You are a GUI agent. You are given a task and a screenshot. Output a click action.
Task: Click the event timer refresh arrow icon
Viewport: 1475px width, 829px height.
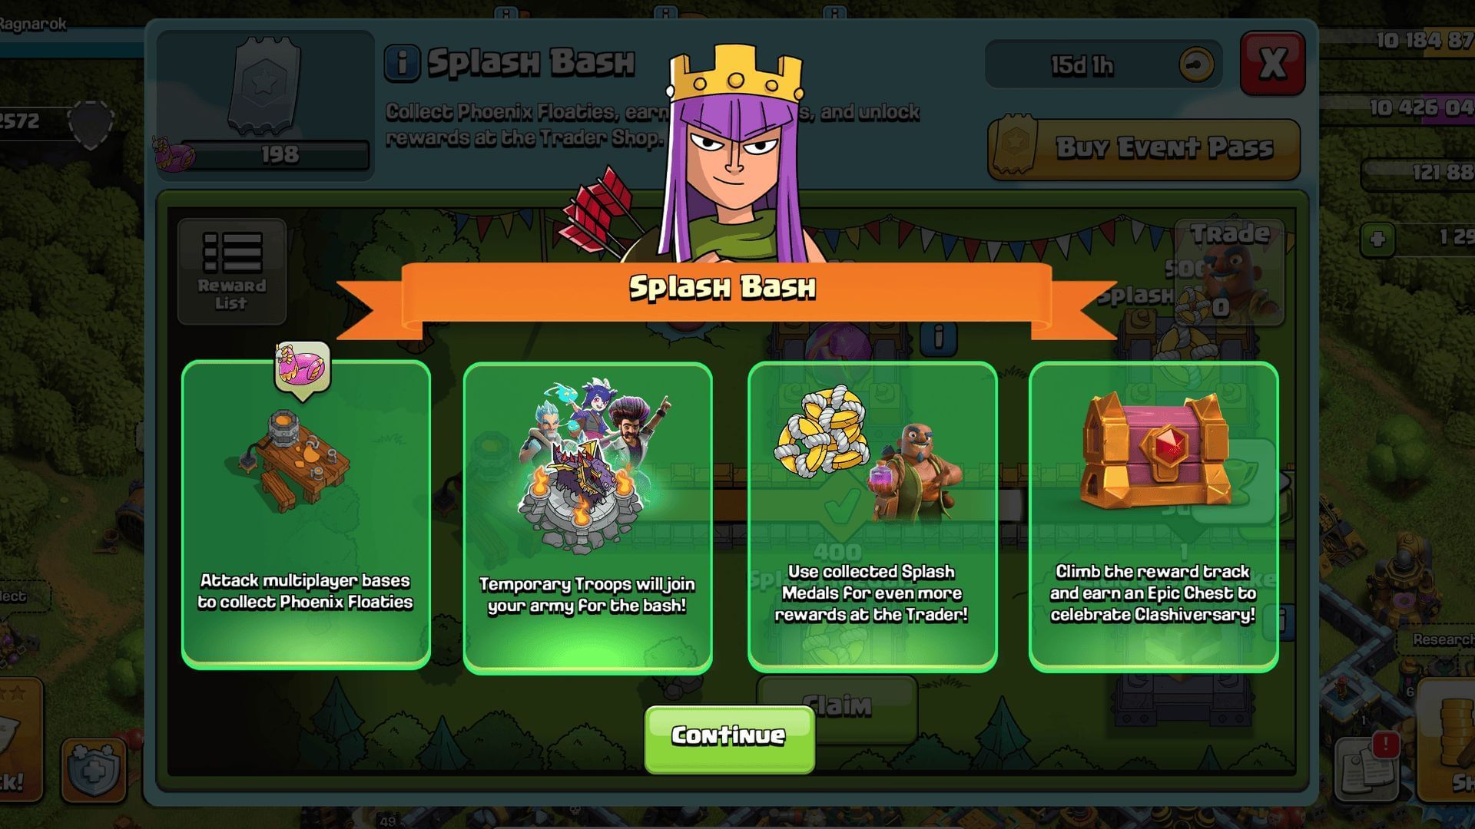click(x=1195, y=65)
